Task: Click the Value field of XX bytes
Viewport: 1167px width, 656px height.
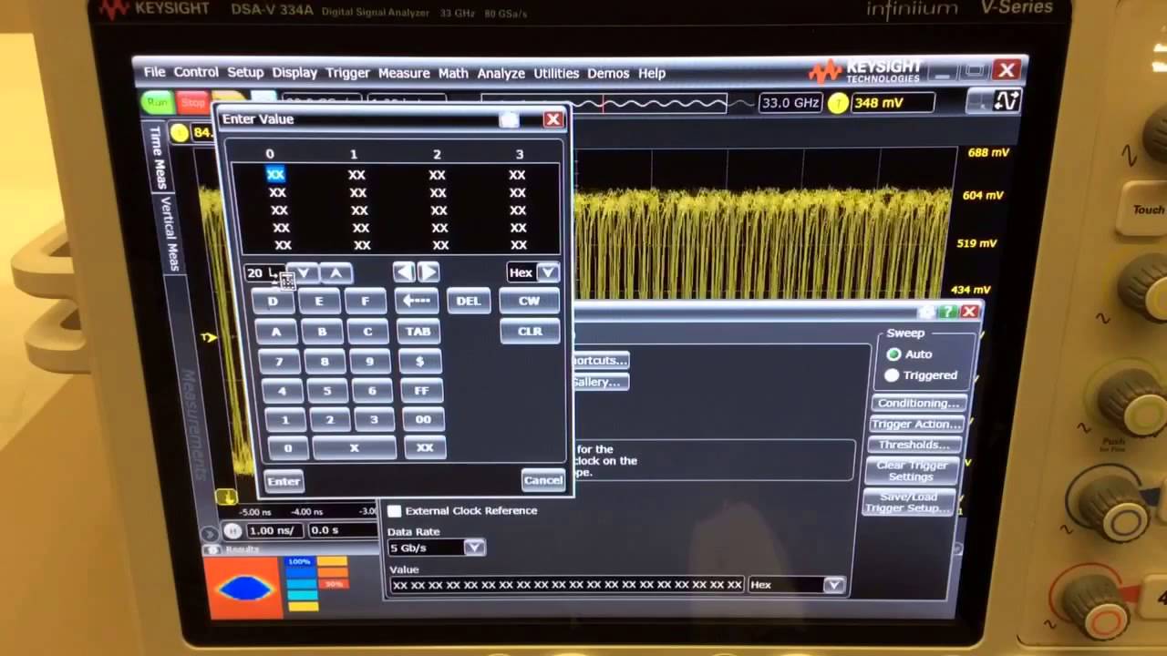Action: (566, 585)
